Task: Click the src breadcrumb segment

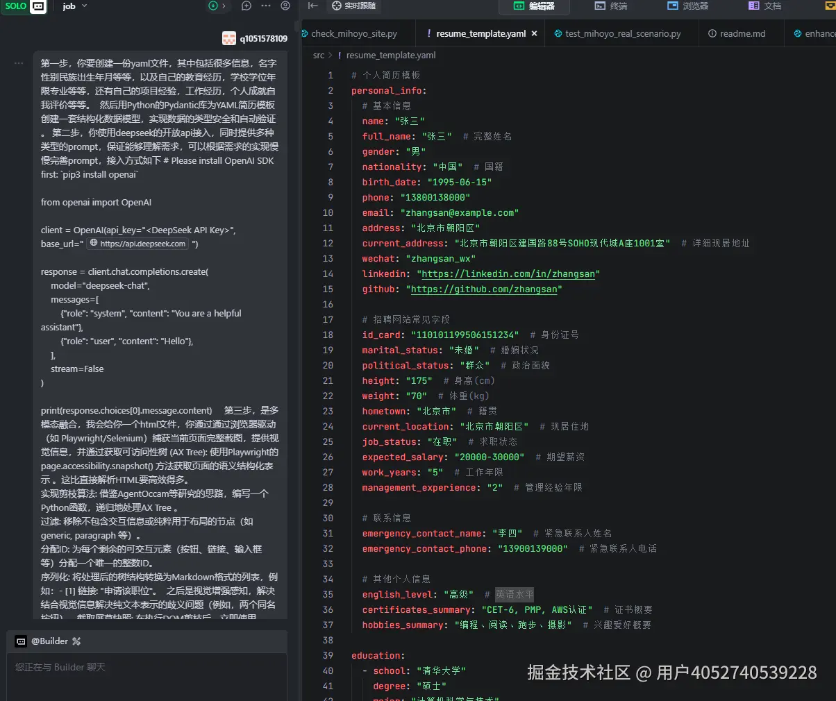Action: [x=319, y=56]
